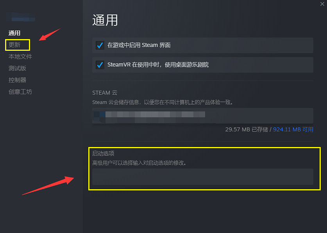
Task: Click the 在游戏中启用 Steam 界面 row label
Action: click(x=139, y=45)
